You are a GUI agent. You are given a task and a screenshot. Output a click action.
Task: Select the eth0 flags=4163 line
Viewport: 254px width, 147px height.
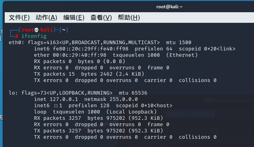[100, 43]
